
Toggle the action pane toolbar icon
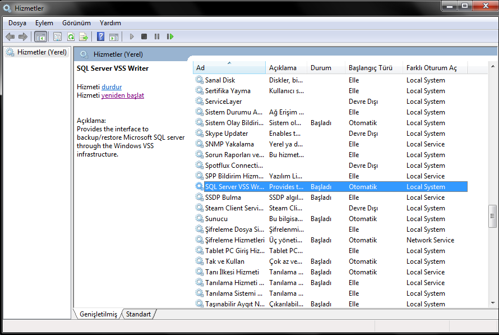click(114, 36)
